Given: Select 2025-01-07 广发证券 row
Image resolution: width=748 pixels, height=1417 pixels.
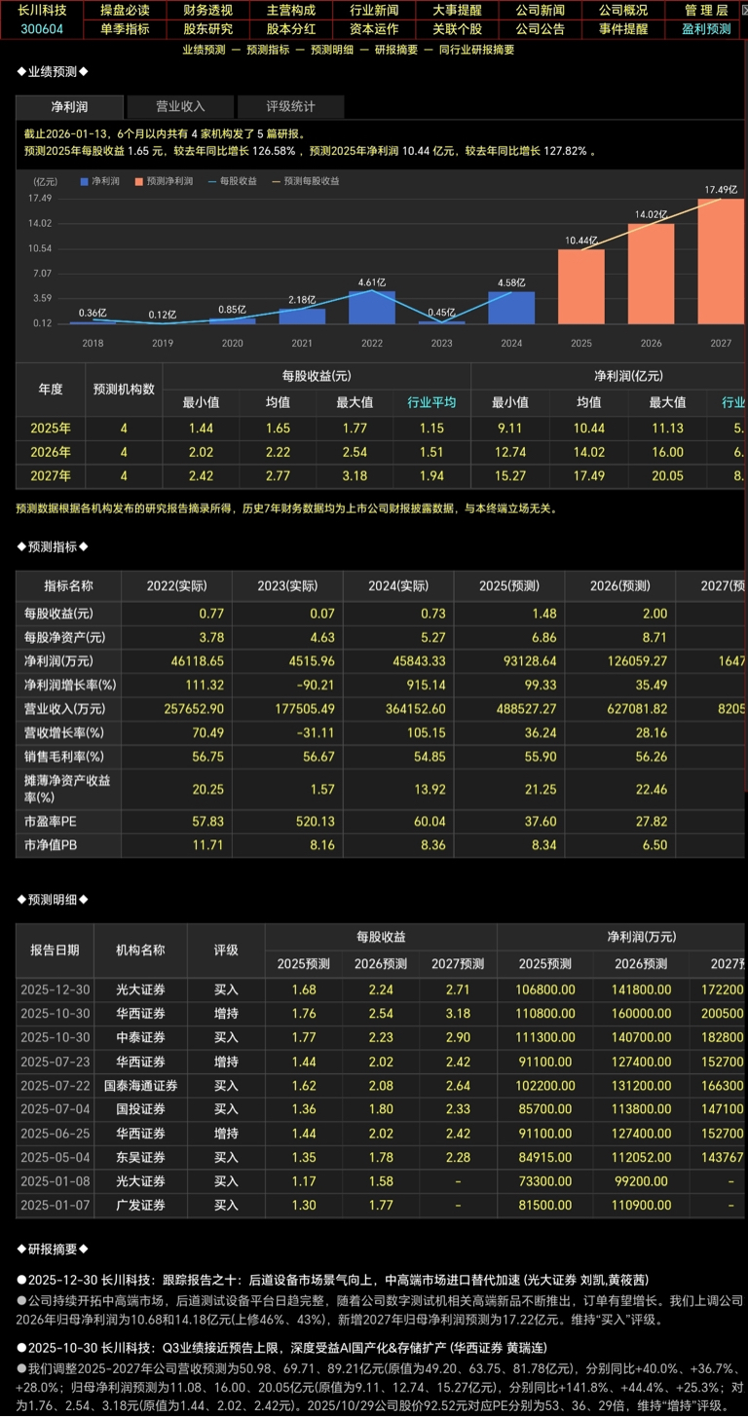Looking at the screenshot, I should pos(381,1206).
